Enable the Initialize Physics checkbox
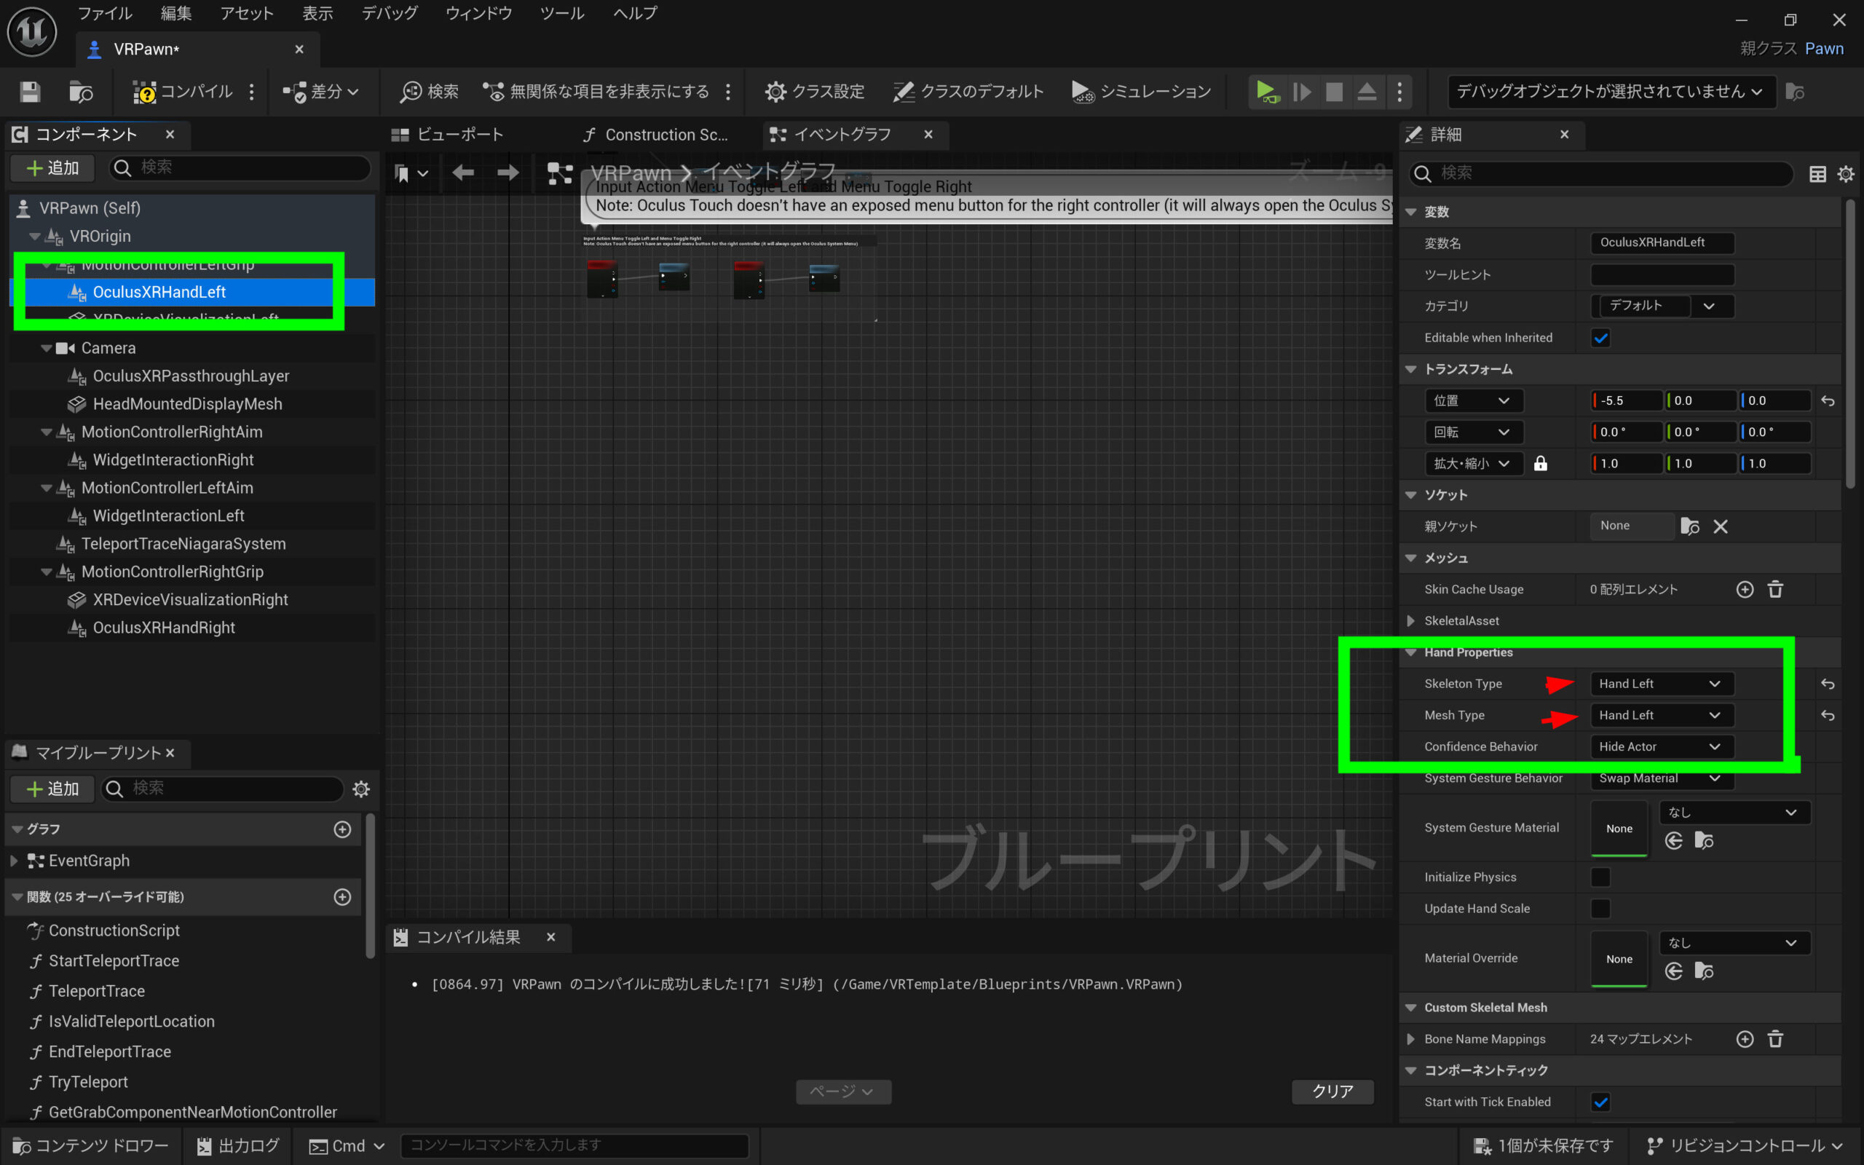1864x1165 pixels. pos(1600,877)
